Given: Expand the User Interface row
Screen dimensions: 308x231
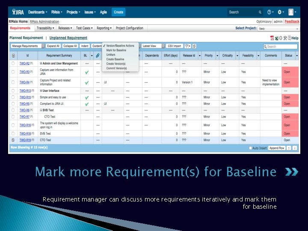Looking at the screenshot, I should pyautogui.click(x=41, y=91).
